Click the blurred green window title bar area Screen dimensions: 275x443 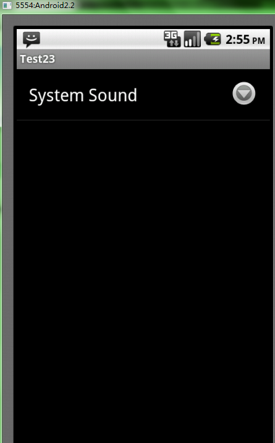coord(176,6)
